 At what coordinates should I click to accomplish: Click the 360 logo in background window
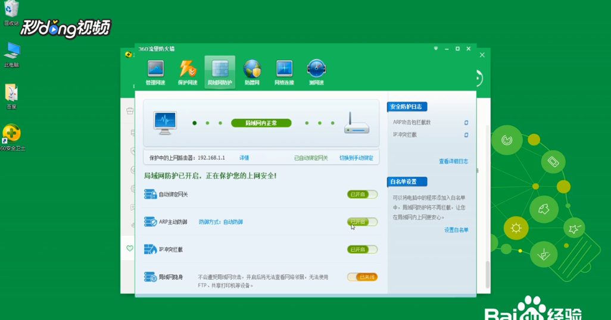coord(128,55)
